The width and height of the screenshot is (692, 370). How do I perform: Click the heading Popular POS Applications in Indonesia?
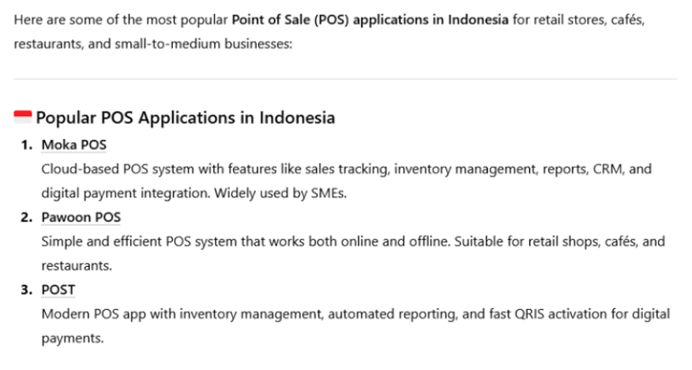pyautogui.click(x=186, y=118)
